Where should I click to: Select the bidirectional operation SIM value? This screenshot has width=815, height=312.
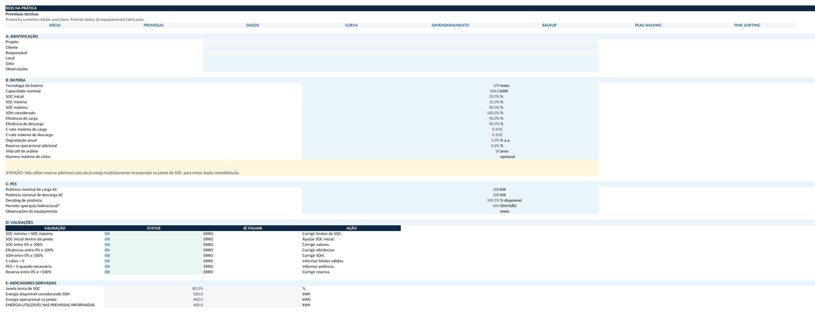pyautogui.click(x=496, y=206)
